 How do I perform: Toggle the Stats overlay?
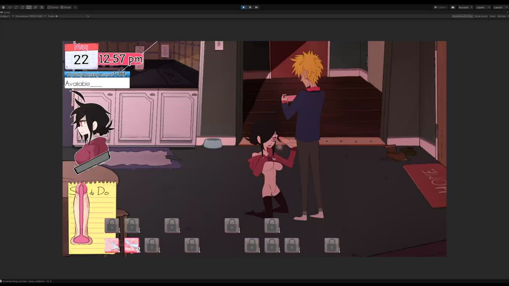[x=492, y=16]
